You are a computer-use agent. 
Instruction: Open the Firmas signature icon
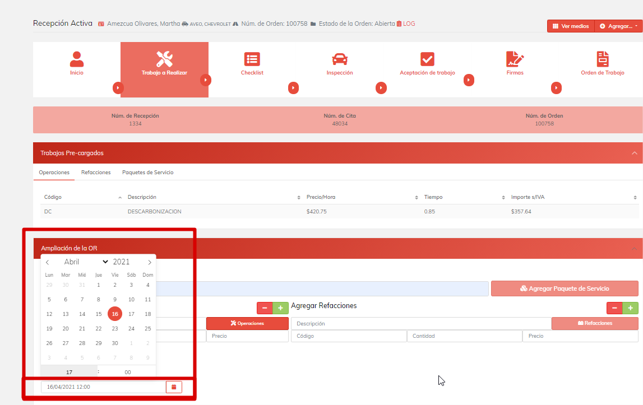[x=515, y=59]
